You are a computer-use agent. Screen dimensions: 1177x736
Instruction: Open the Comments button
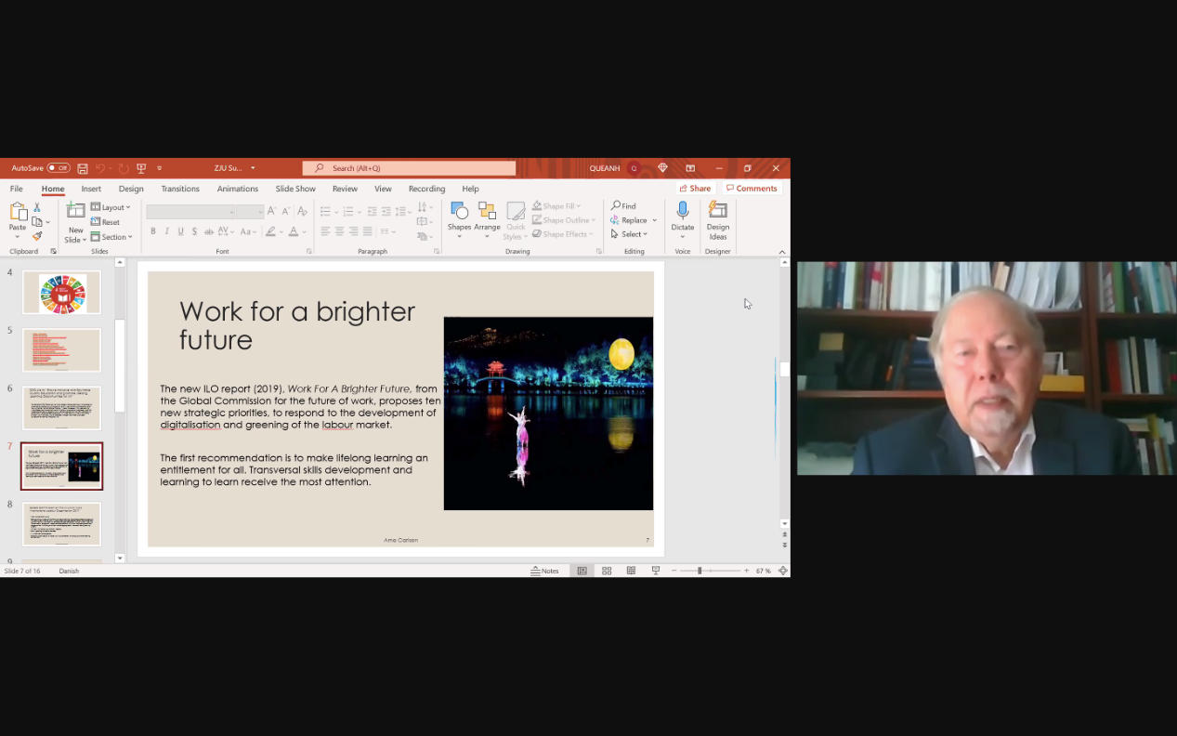tap(752, 189)
